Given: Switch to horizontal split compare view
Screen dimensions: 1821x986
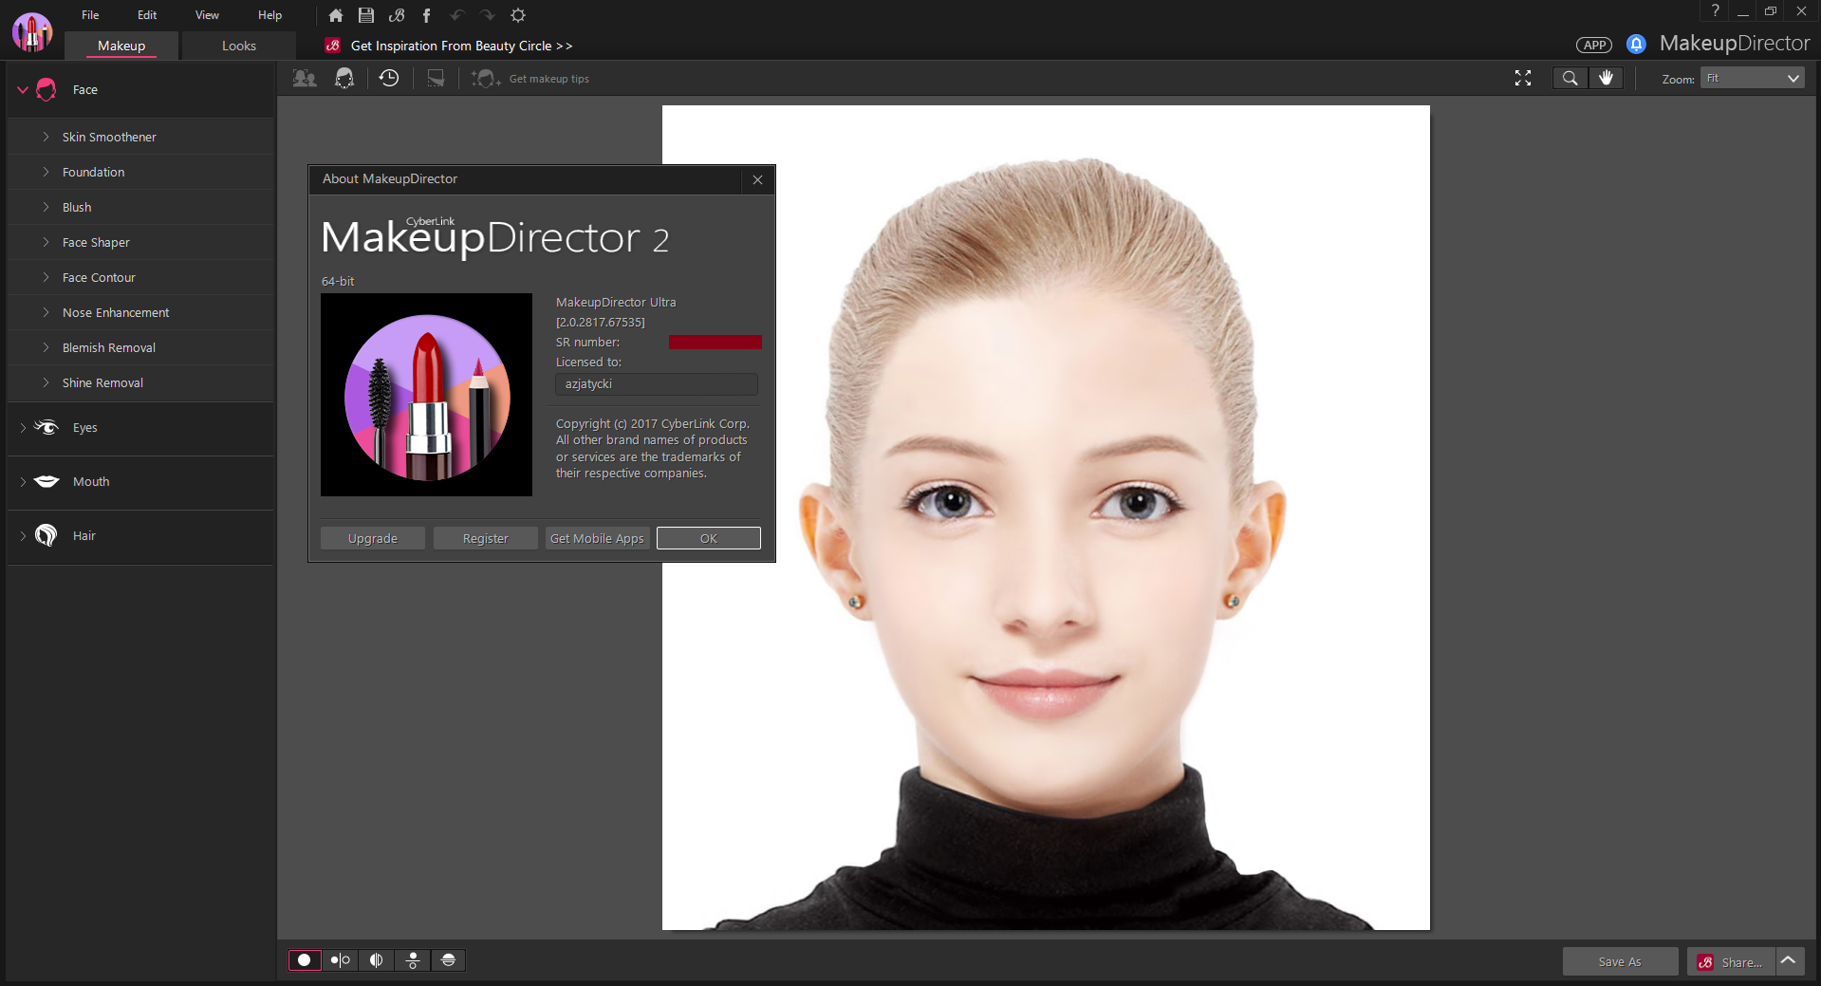Looking at the screenshot, I should [449, 960].
